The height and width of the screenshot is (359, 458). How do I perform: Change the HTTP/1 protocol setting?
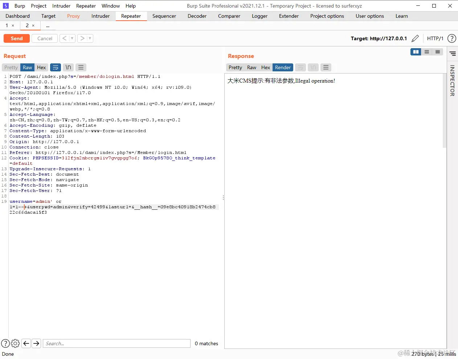point(435,38)
